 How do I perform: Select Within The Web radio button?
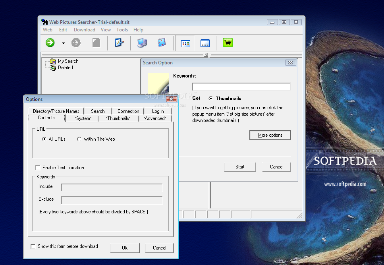click(79, 139)
